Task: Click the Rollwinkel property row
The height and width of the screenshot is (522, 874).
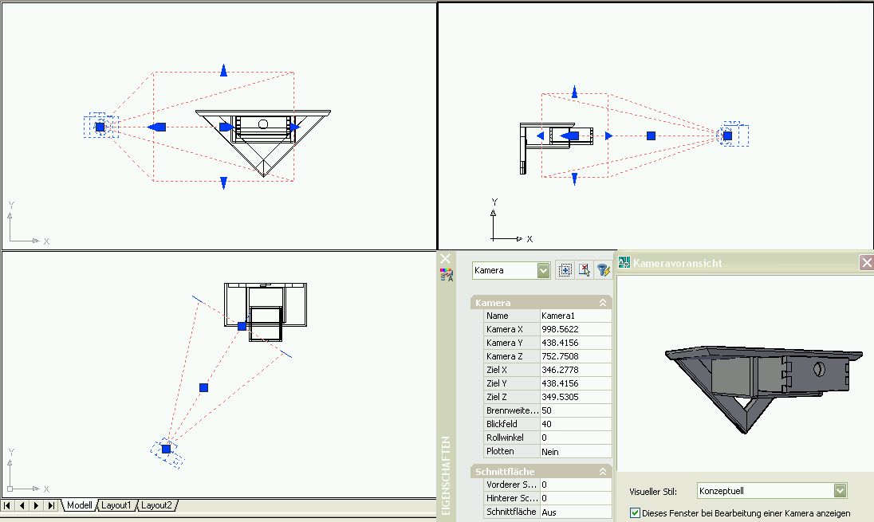Action: (548, 438)
